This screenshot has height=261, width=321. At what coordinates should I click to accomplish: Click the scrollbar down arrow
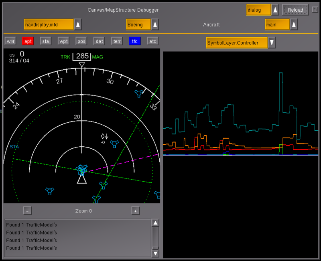click(x=154, y=253)
